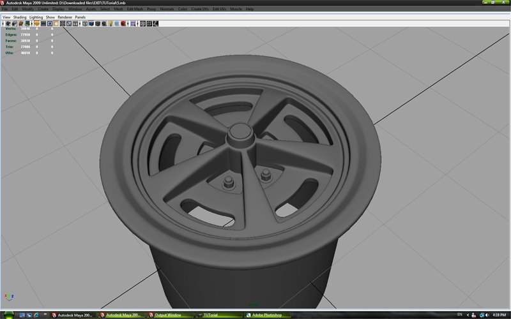Click the Isolate Select icon
The width and height of the screenshot is (511, 319).
133,24
